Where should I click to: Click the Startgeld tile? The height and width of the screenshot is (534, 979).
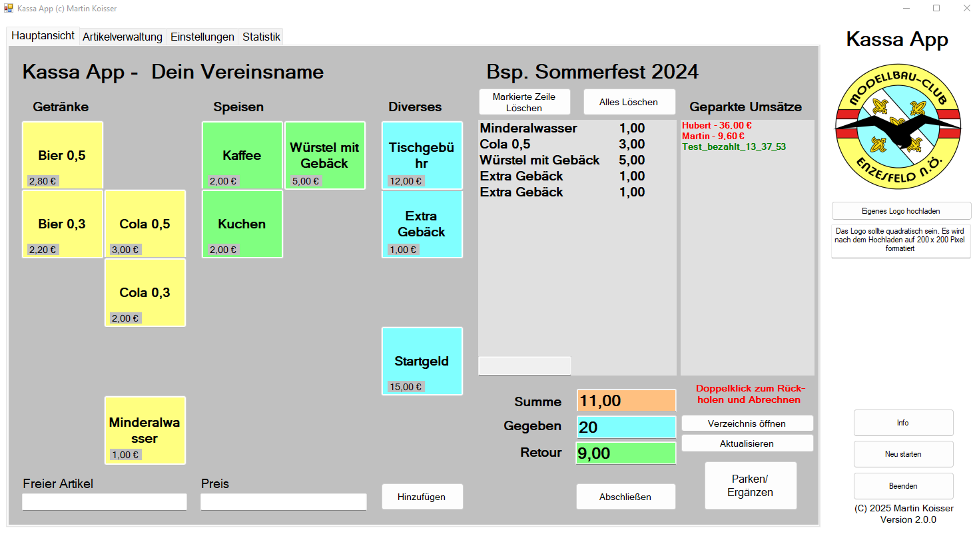(x=422, y=361)
